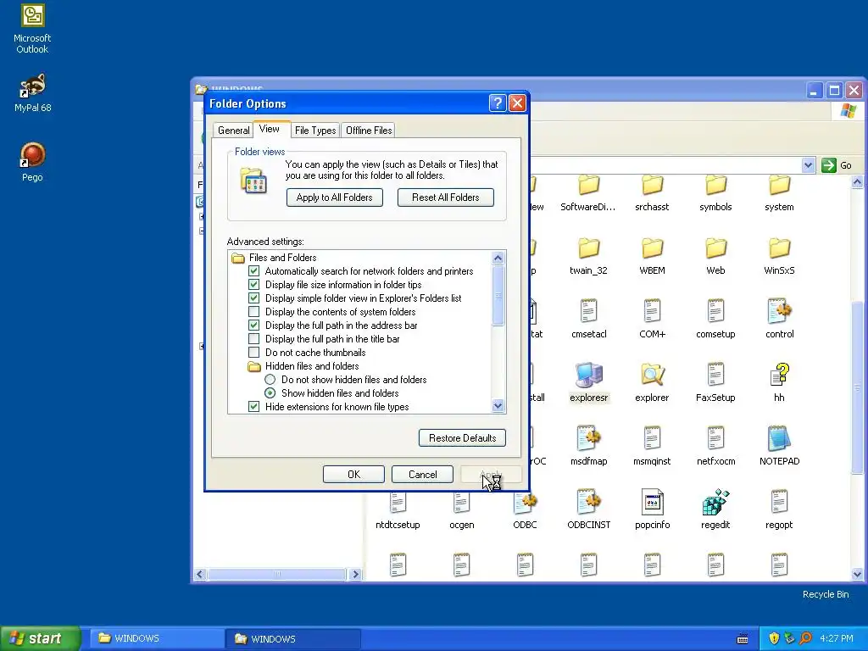Select the exploresr computer icon

[588, 383]
